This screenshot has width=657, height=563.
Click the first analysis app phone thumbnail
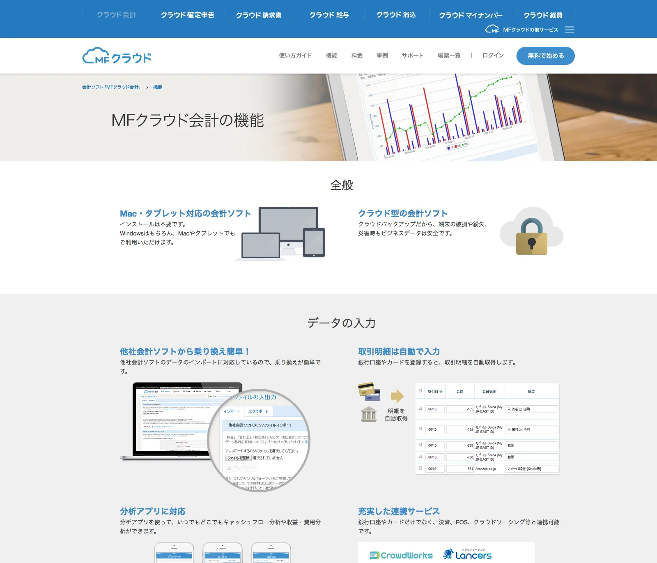click(174, 553)
